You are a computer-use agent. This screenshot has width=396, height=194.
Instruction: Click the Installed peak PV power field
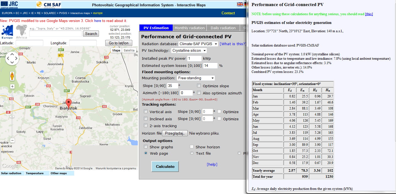(195, 58)
